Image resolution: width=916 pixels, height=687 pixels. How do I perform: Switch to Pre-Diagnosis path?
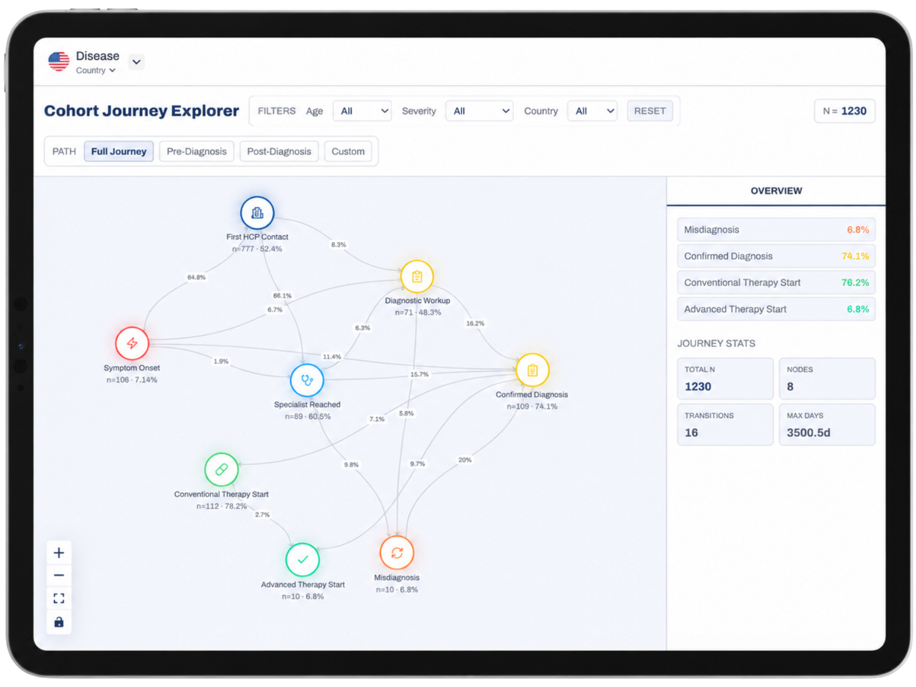click(x=196, y=151)
